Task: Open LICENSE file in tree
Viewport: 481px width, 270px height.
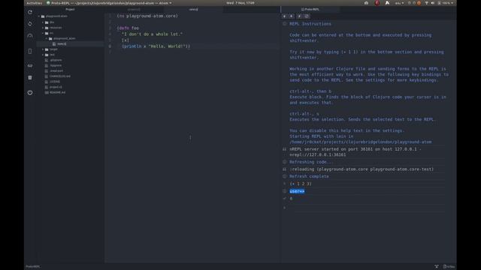Action: tap(55, 82)
